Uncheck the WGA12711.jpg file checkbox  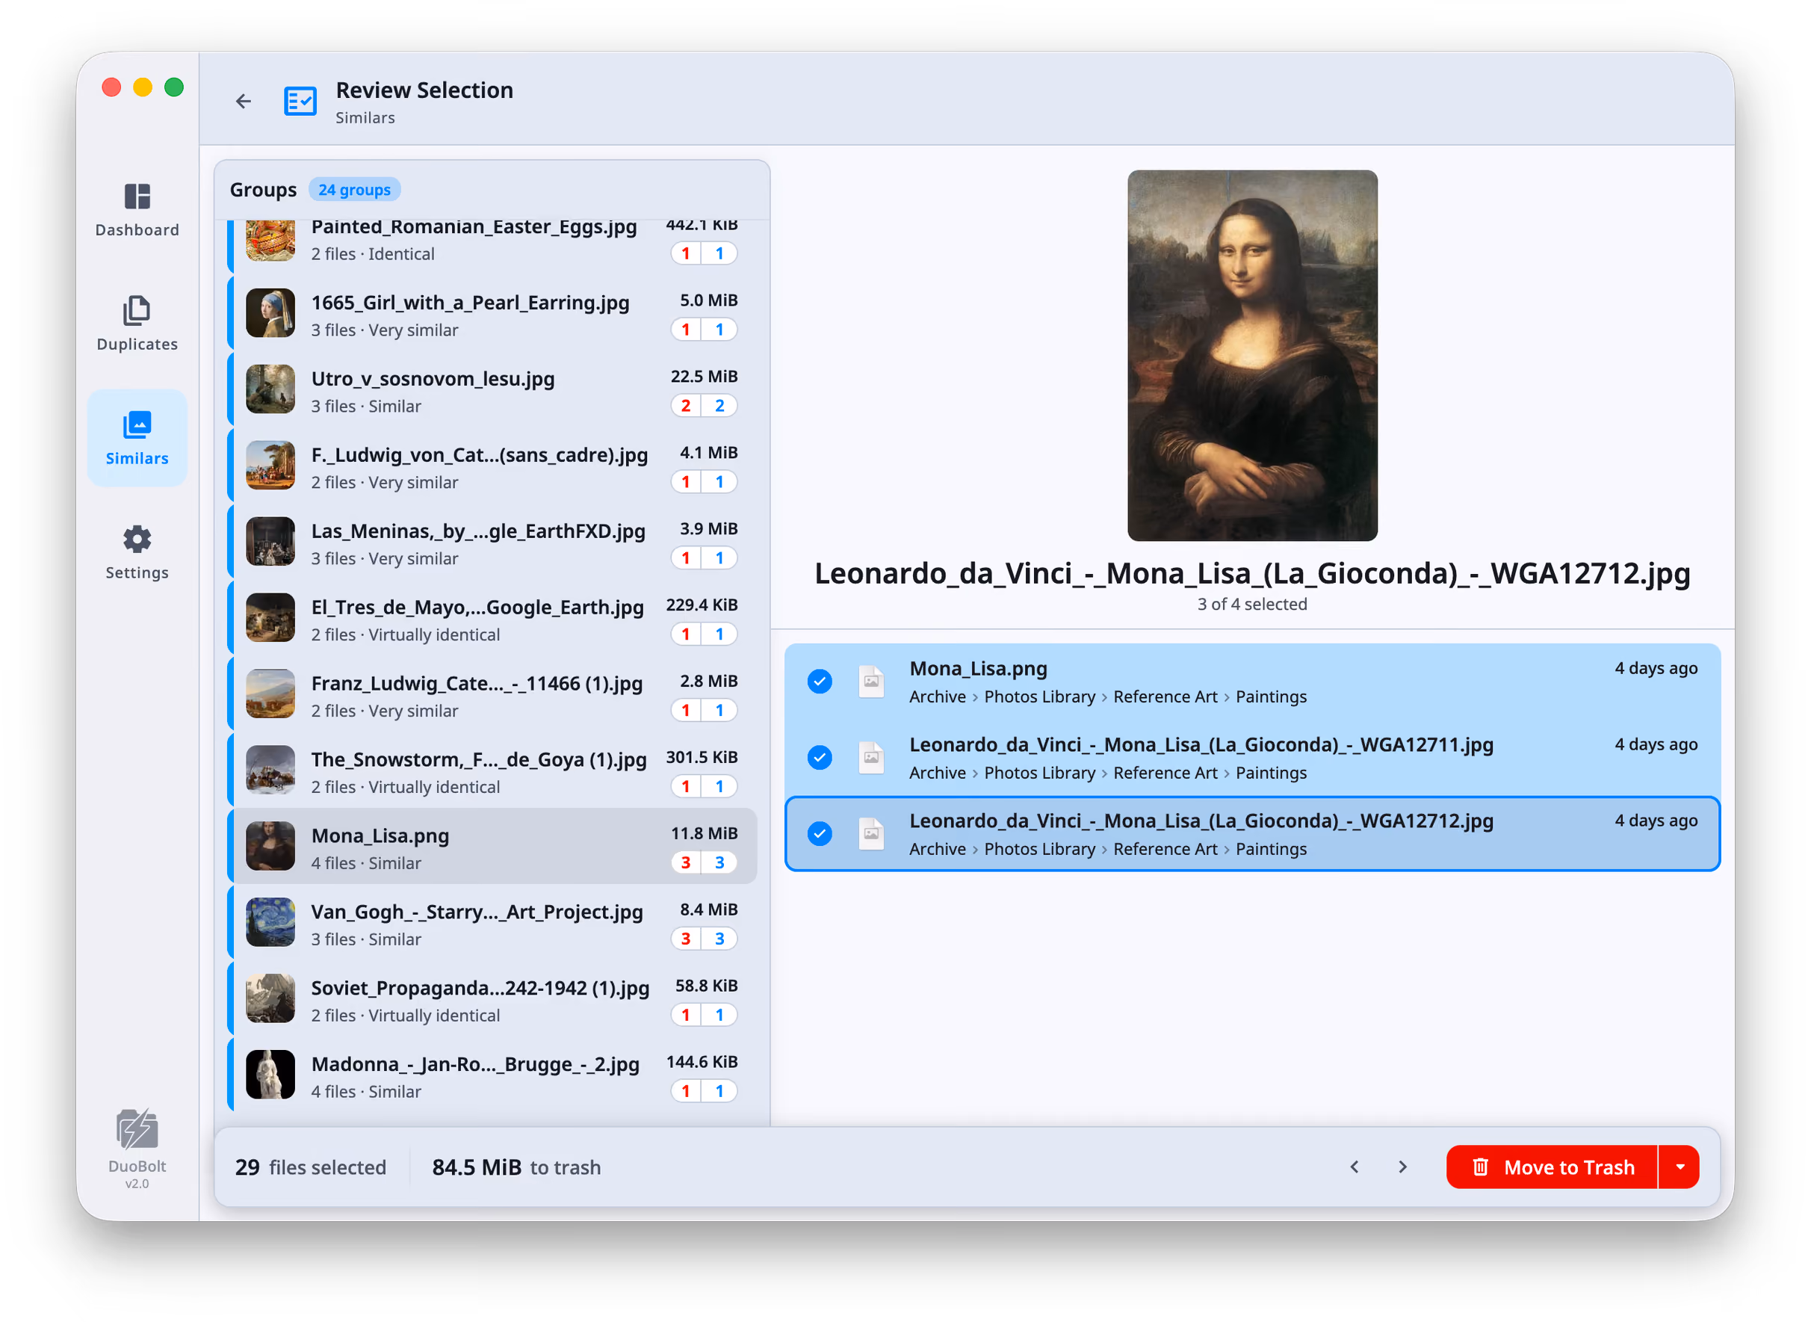click(820, 758)
